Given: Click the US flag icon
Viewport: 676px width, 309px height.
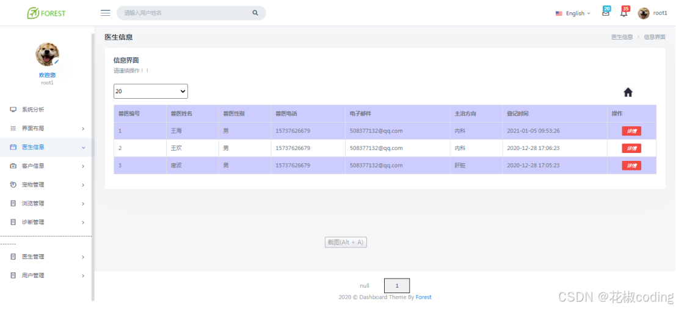Looking at the screenshot, I should [559, 13].
